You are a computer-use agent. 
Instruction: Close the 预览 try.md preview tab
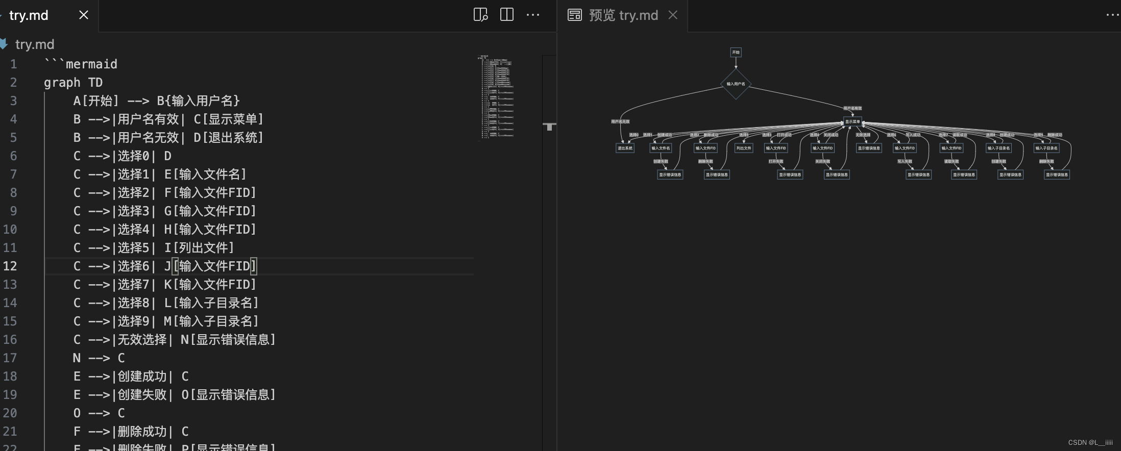click(x=673, y=15)
